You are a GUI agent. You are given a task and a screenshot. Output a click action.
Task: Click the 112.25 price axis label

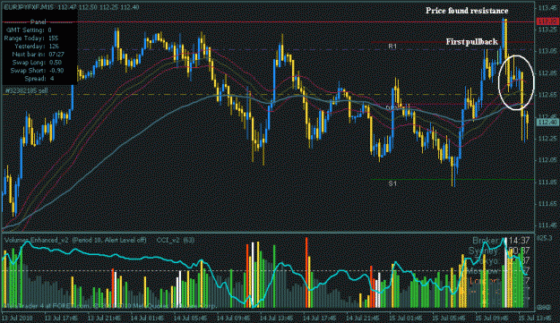(x=548, y=139)
